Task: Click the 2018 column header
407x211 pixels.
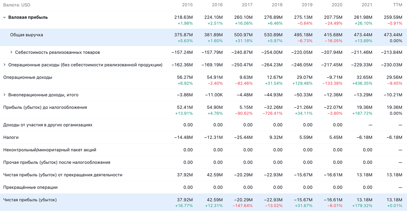Action: (x=277, y=5)
